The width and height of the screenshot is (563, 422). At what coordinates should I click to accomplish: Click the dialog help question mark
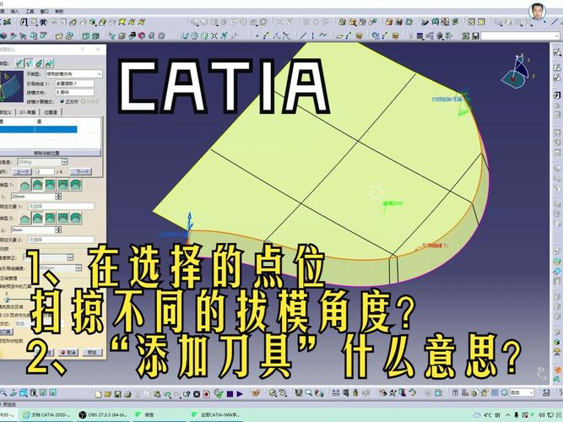tap(83, 49)
